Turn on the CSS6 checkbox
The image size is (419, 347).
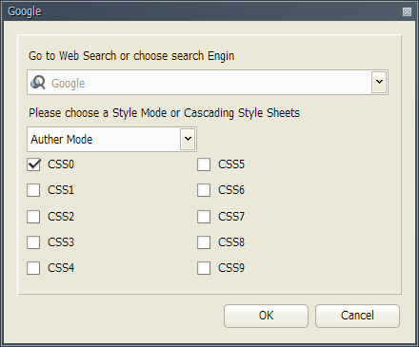[204, 190]
